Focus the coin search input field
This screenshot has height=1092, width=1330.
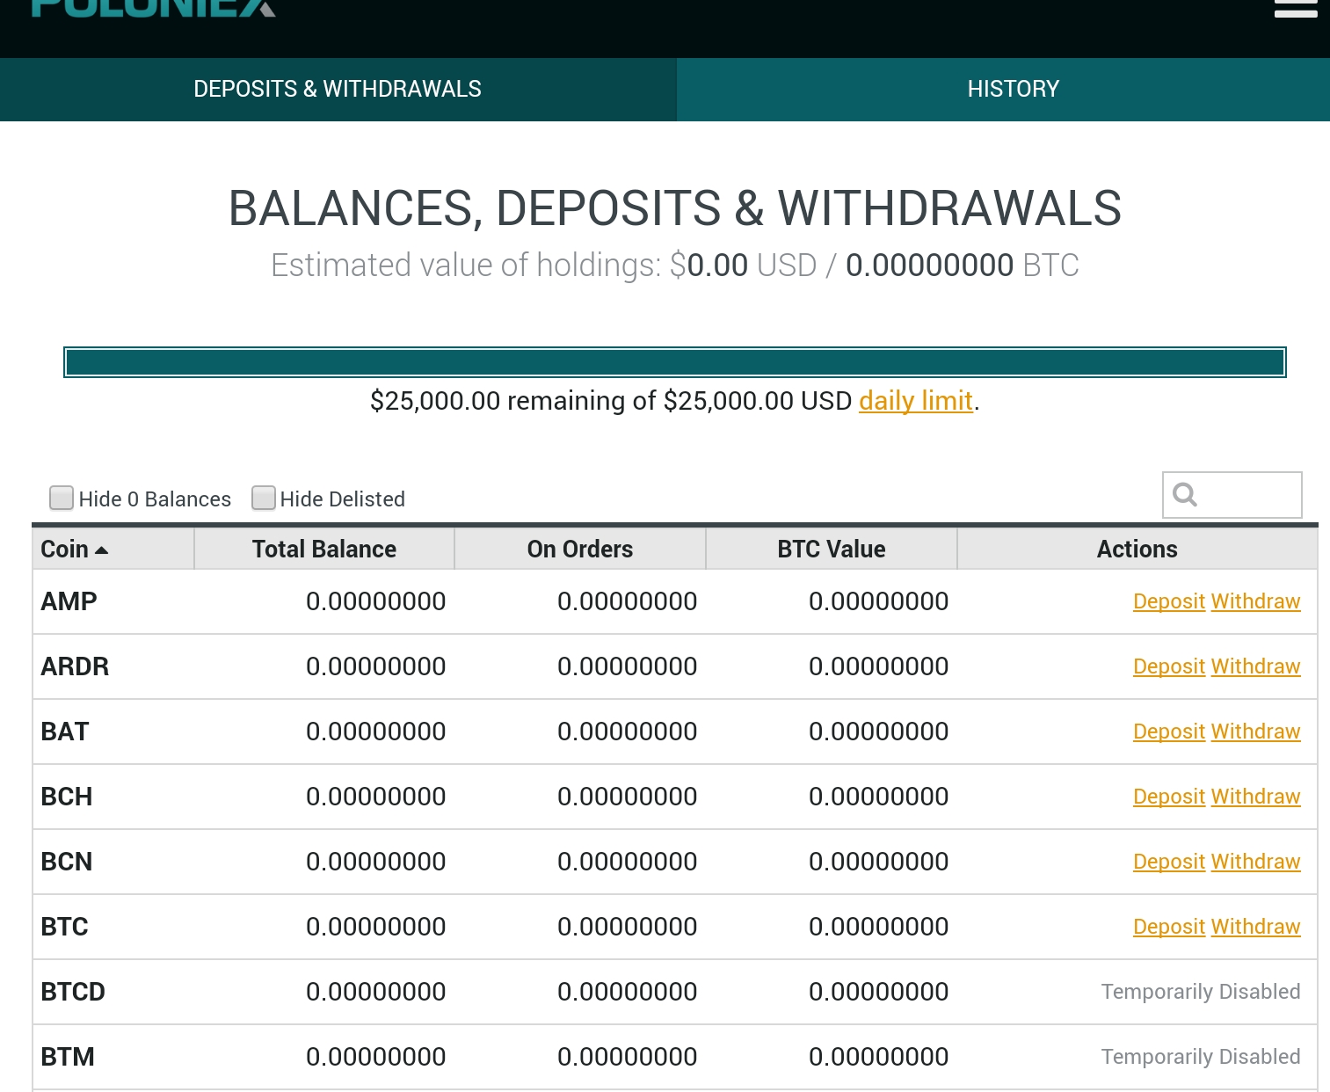(1232, 495)
